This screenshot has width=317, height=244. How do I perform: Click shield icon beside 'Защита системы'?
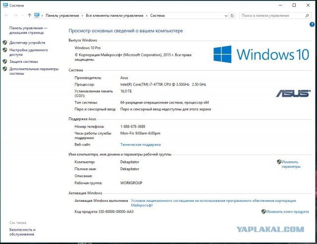tap(5, 61)
